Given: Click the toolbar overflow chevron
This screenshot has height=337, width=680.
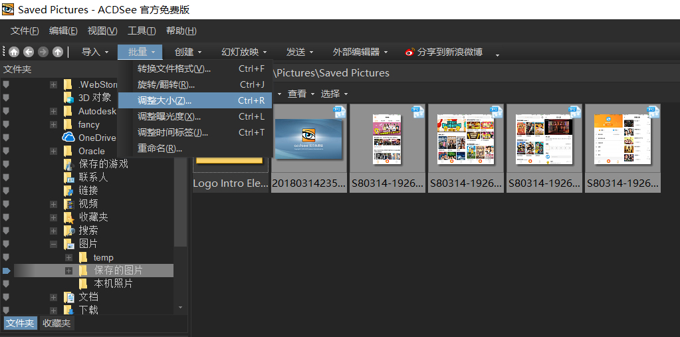Looking at the screenshot, I should click(x=497, y=55).
